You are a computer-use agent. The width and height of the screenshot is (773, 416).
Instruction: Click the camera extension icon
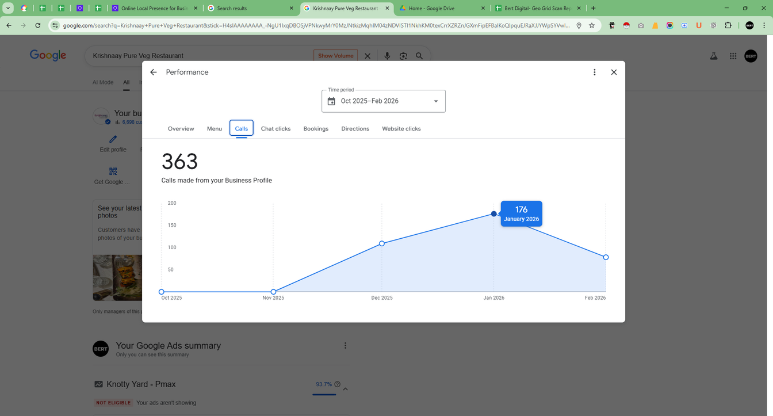pyautogui.click(x=641, y=25)
